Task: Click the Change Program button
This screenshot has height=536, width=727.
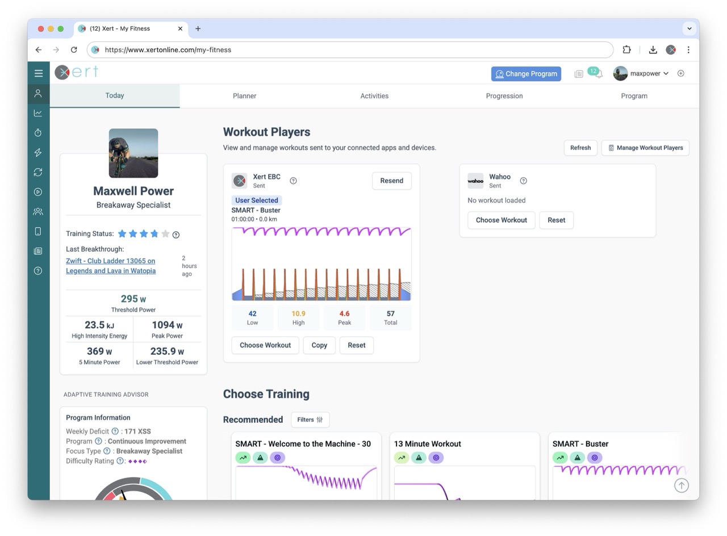Action: 525,74
